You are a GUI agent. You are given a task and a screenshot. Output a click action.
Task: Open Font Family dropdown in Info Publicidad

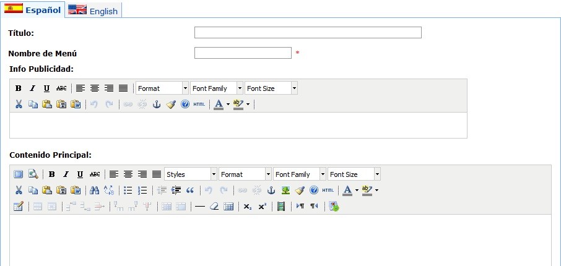(217, 88)
